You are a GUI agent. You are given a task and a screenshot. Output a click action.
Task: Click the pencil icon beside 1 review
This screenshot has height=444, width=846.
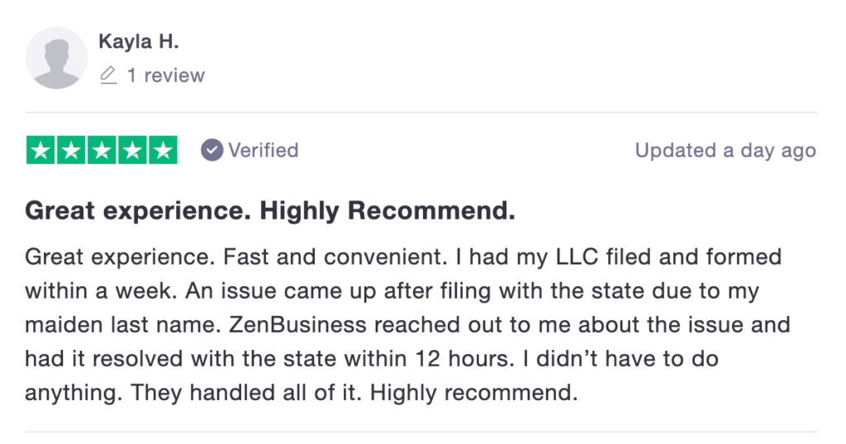108,75
